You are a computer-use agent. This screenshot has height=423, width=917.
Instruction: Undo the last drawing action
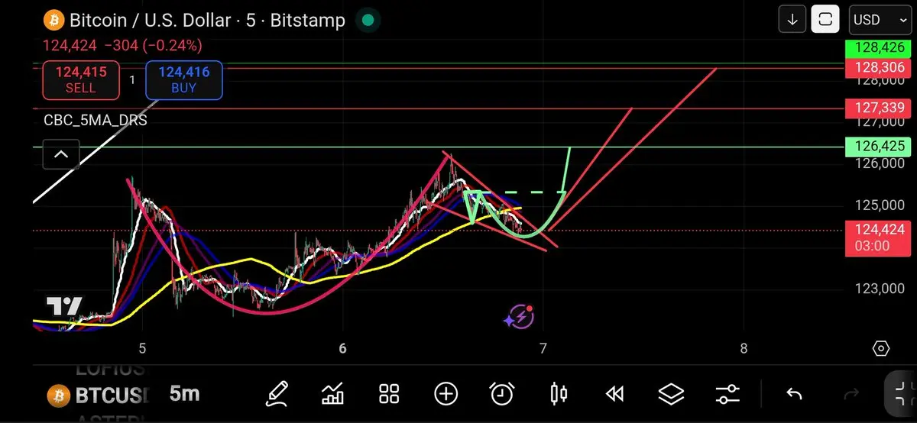794,394
